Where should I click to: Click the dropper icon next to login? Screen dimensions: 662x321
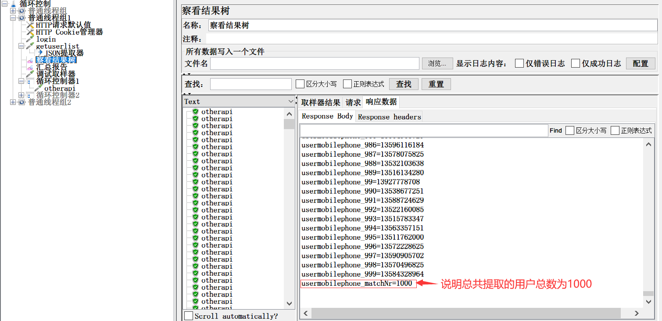30,39
